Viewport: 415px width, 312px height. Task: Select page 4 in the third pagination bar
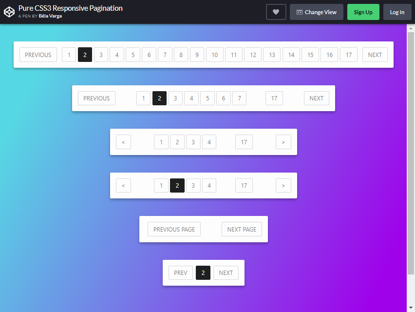[209, 142]
